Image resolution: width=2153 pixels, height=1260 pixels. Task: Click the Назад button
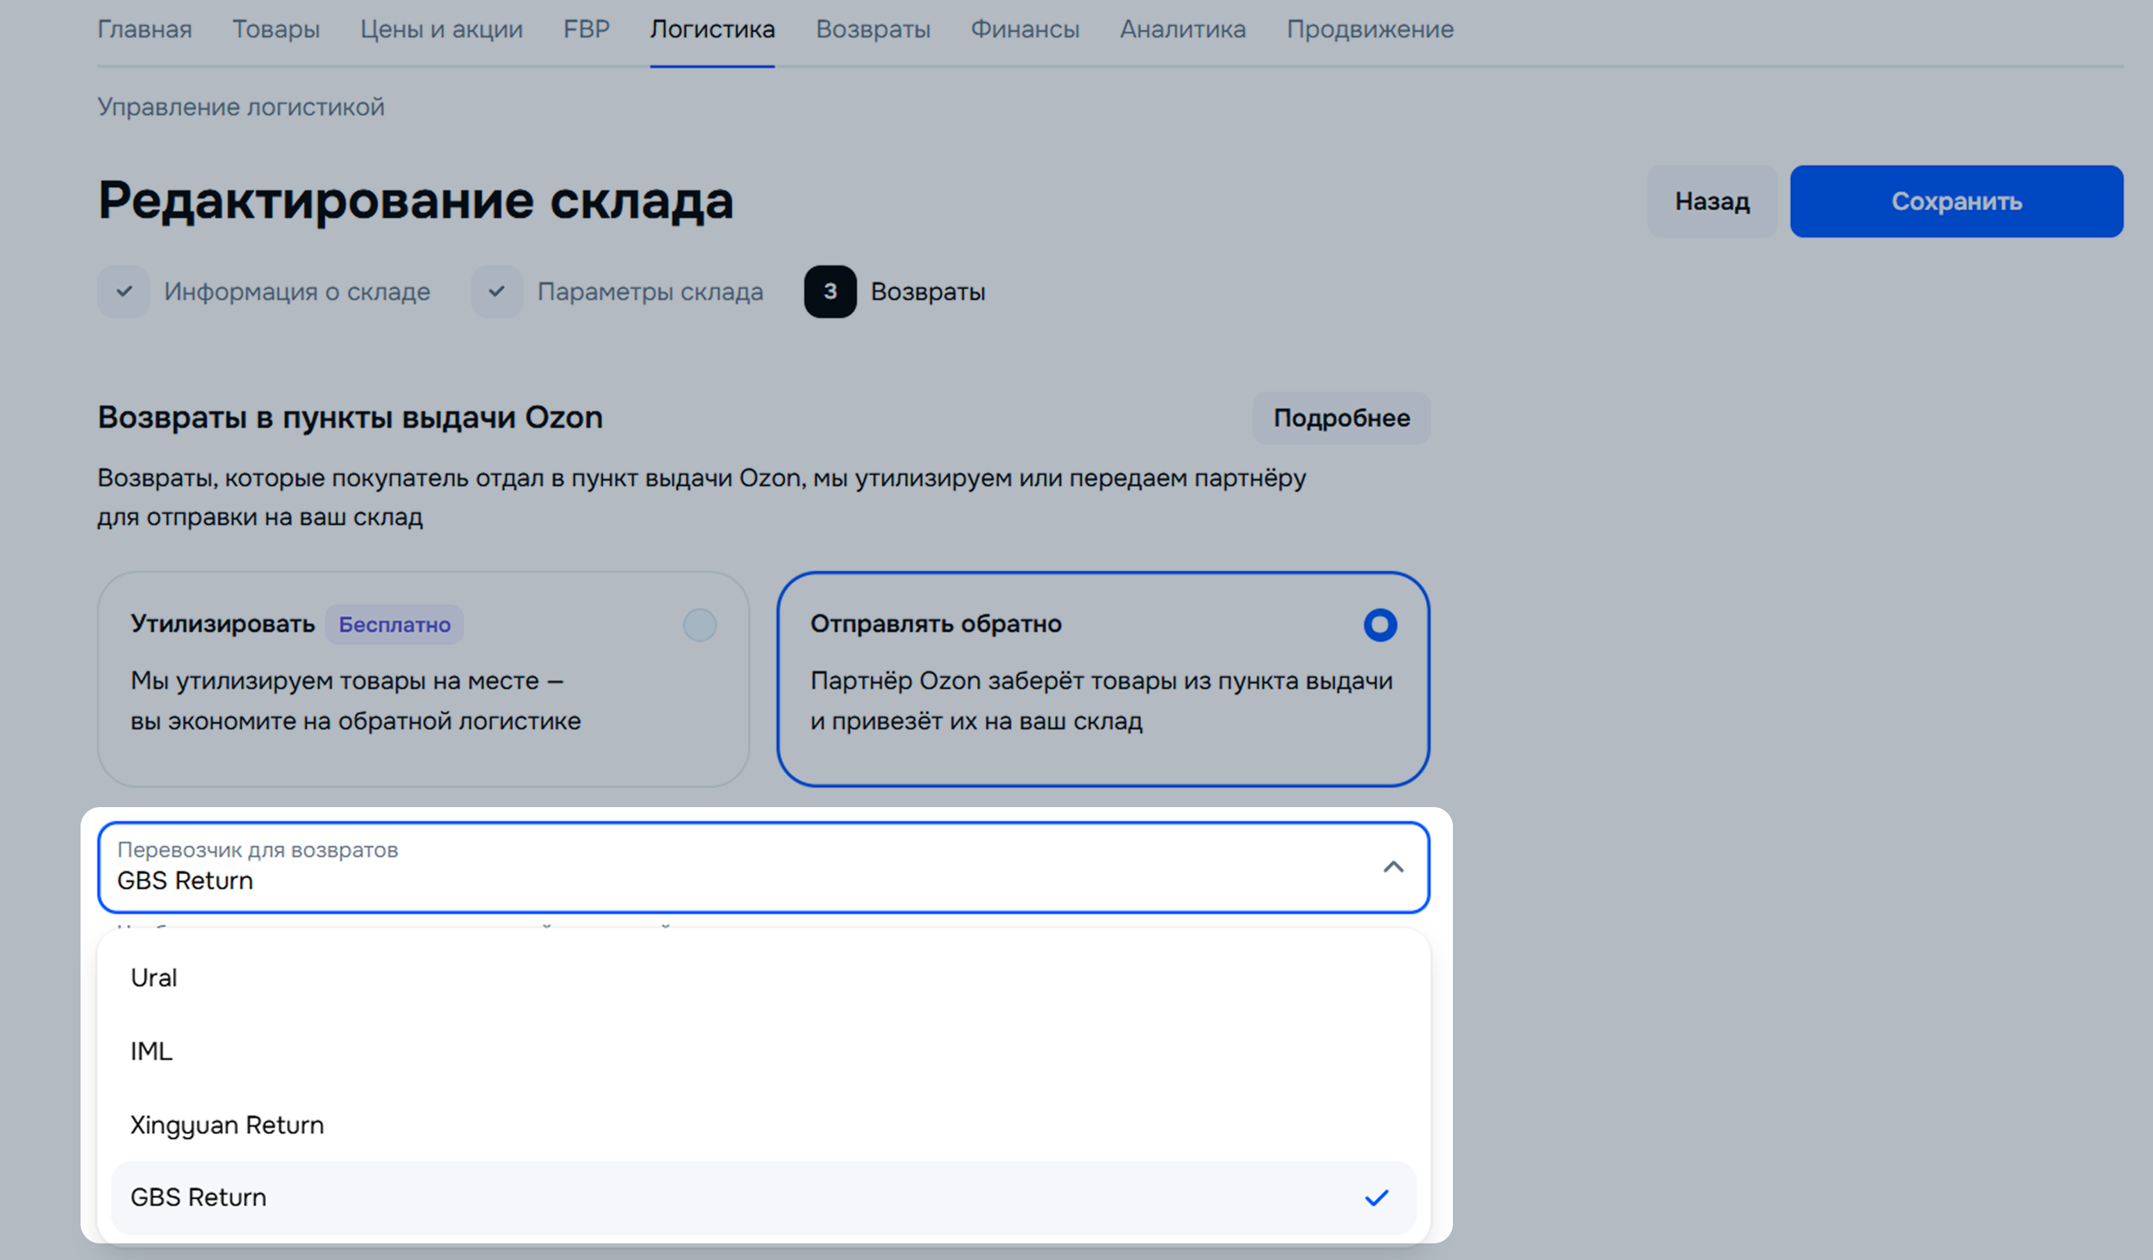pyautogui.click(x=1711, y=201)
